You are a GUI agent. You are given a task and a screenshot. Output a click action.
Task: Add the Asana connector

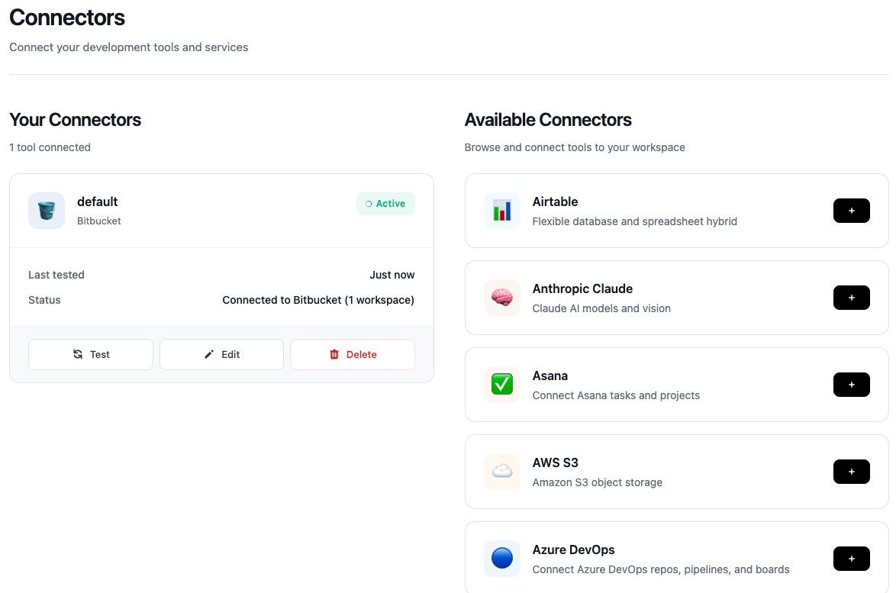pos(851,385)
